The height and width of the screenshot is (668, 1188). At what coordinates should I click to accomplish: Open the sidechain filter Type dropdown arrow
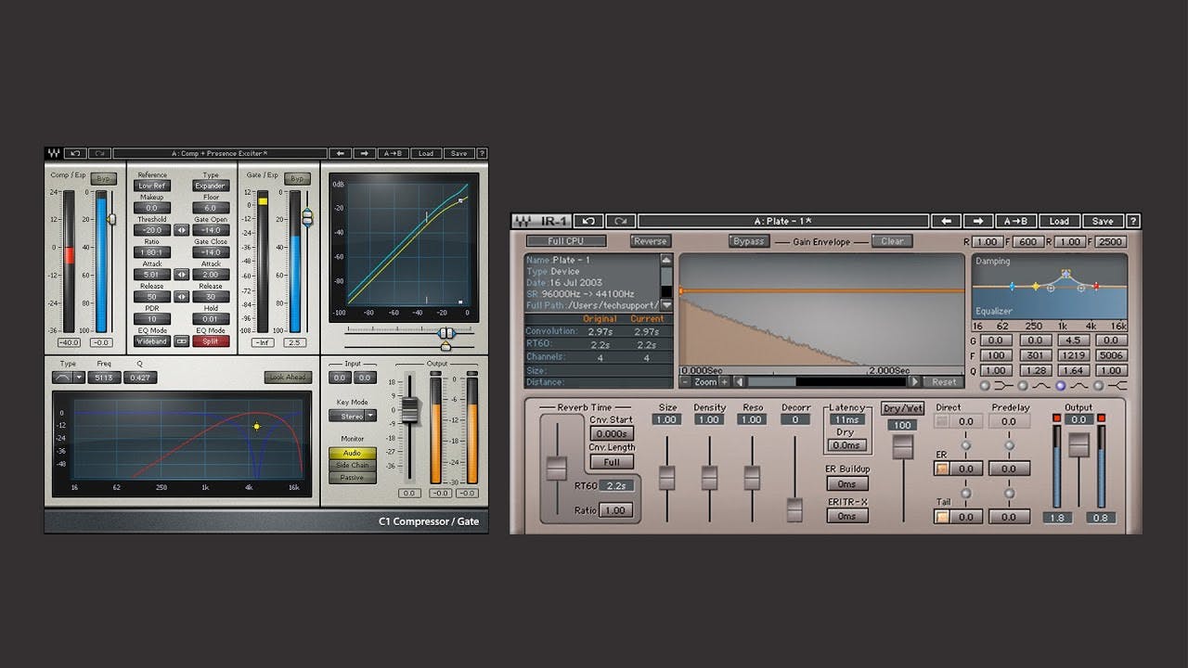[79, 377]
